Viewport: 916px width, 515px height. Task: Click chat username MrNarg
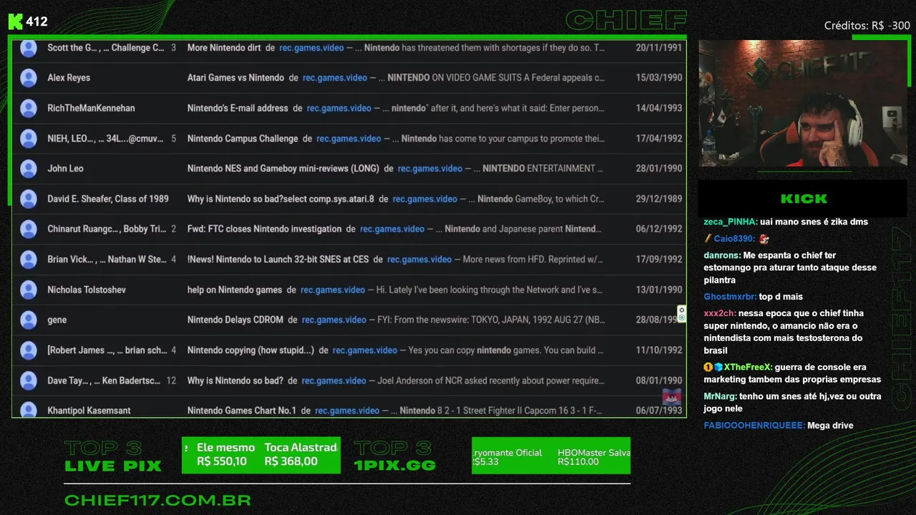720,396
